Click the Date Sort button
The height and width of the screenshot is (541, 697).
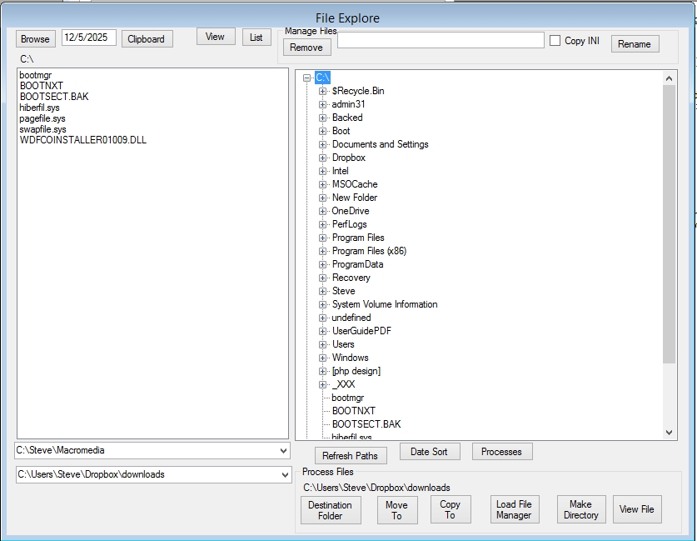click(x=430, y=452)
